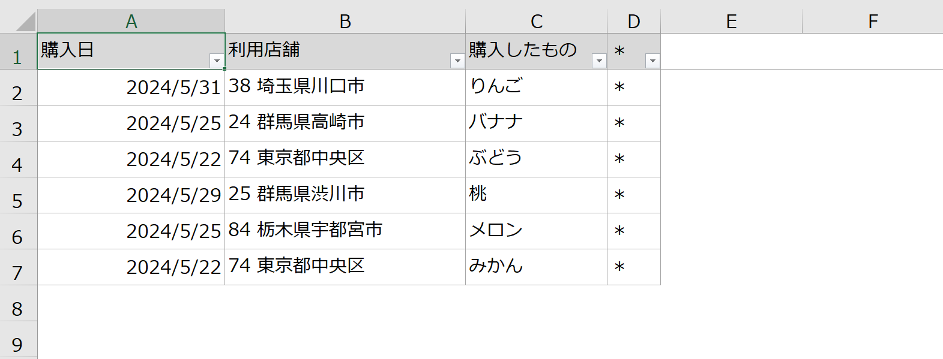
Task: Select row 2 header
Action: (x=18, y=88)
